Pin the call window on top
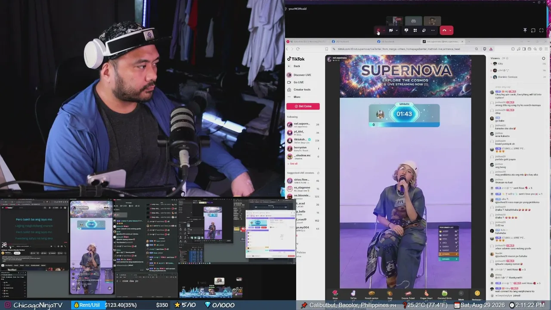 click(525, 31)
